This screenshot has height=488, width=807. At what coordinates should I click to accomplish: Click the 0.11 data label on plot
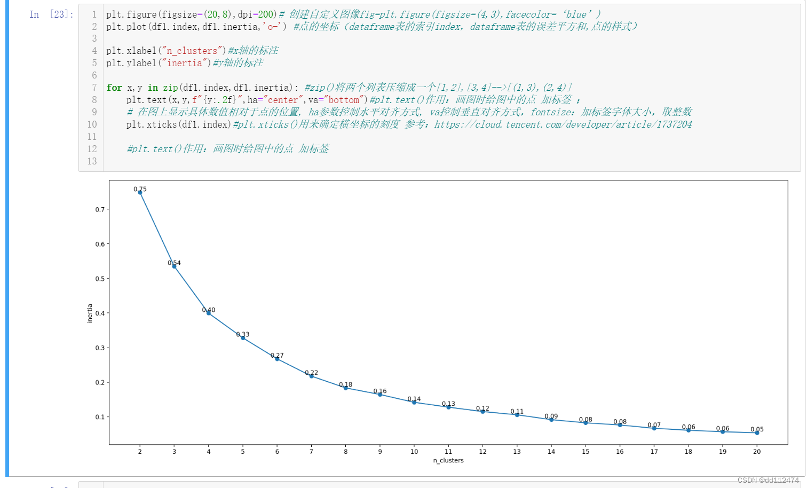[517, 411]
